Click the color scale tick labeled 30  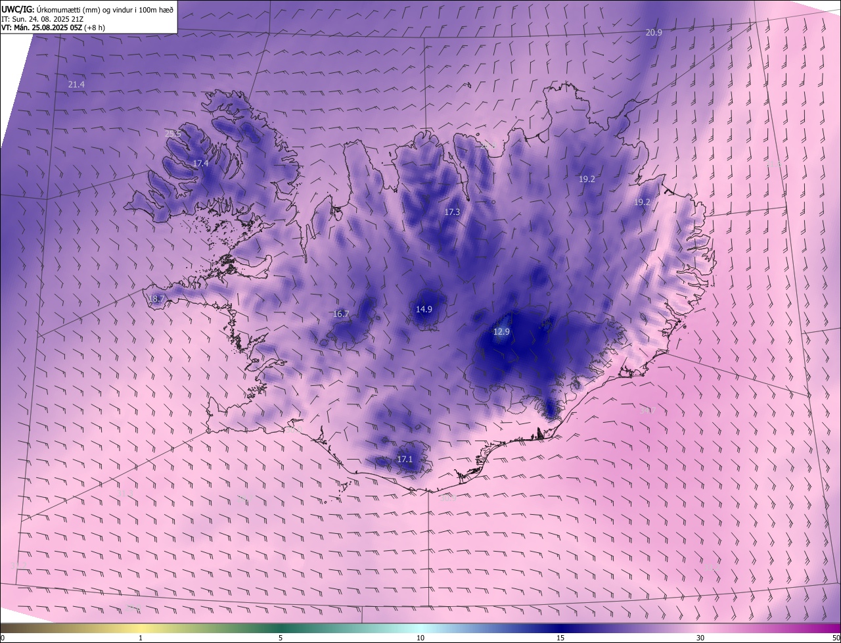click(700, 638)
